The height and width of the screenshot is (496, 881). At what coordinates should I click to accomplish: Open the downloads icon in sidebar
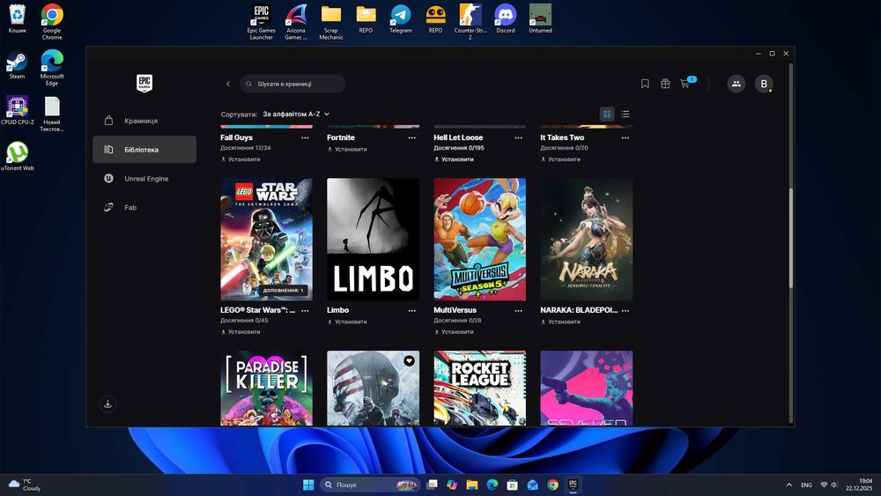point(107,403)
